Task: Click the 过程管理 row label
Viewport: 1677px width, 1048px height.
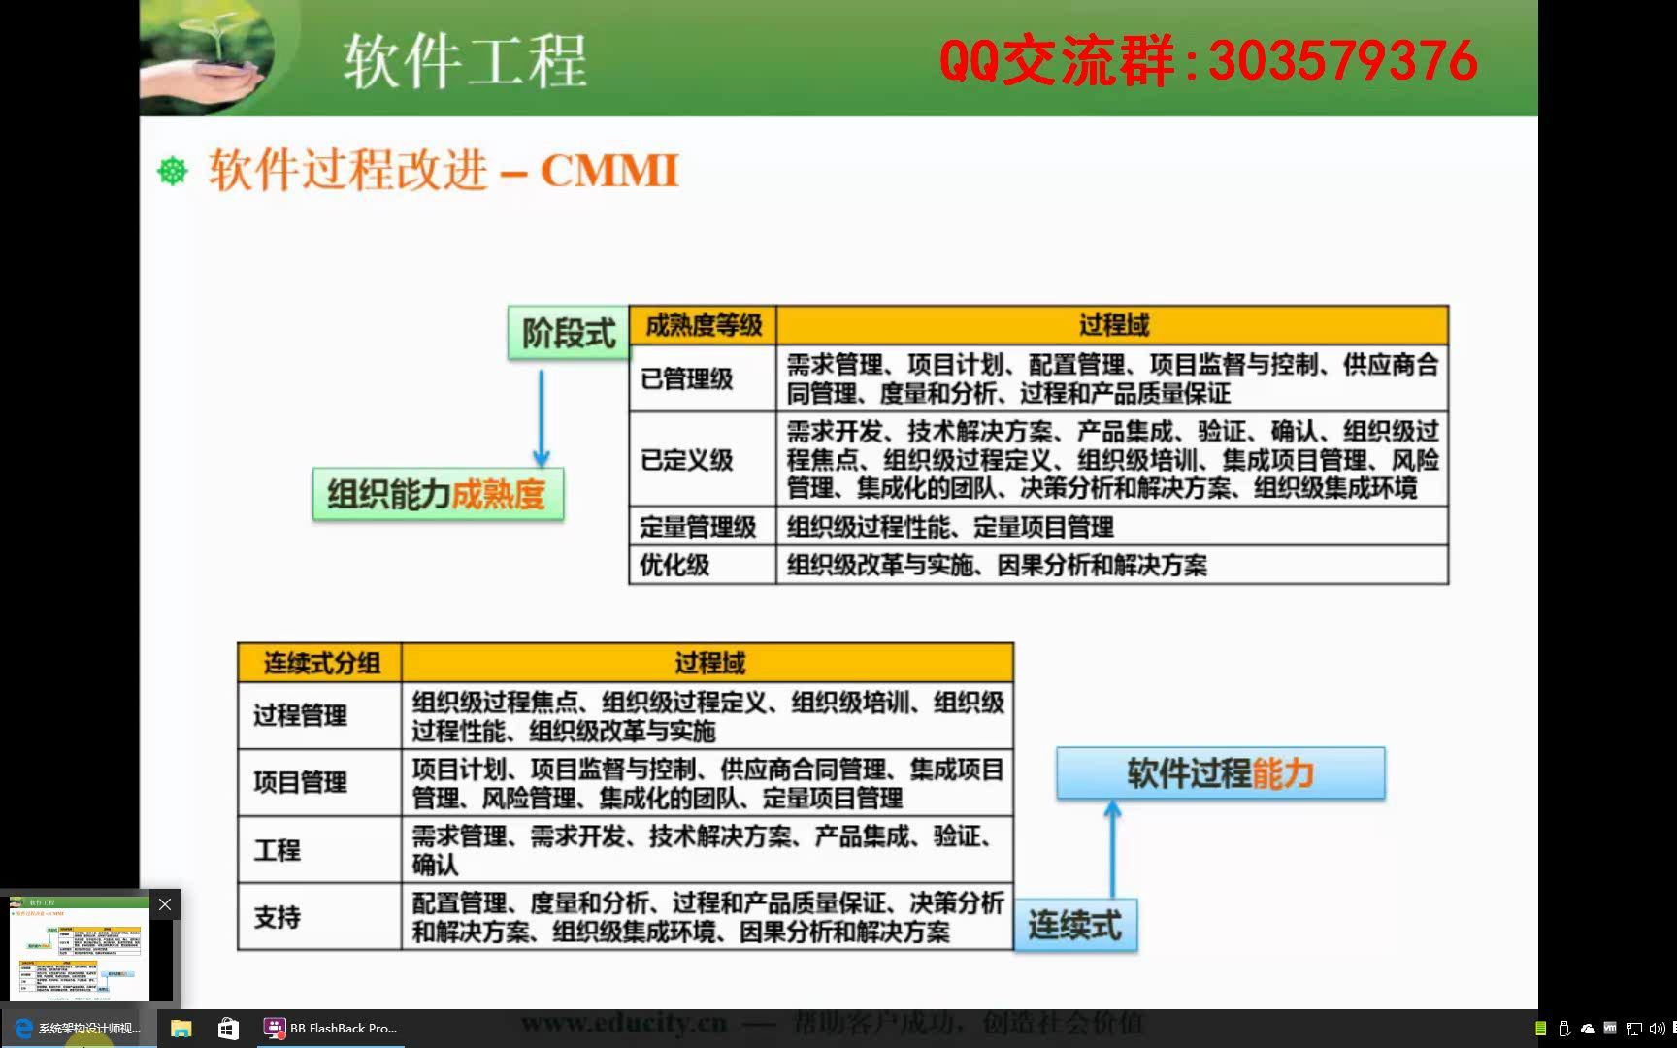Action: point(320,716)
